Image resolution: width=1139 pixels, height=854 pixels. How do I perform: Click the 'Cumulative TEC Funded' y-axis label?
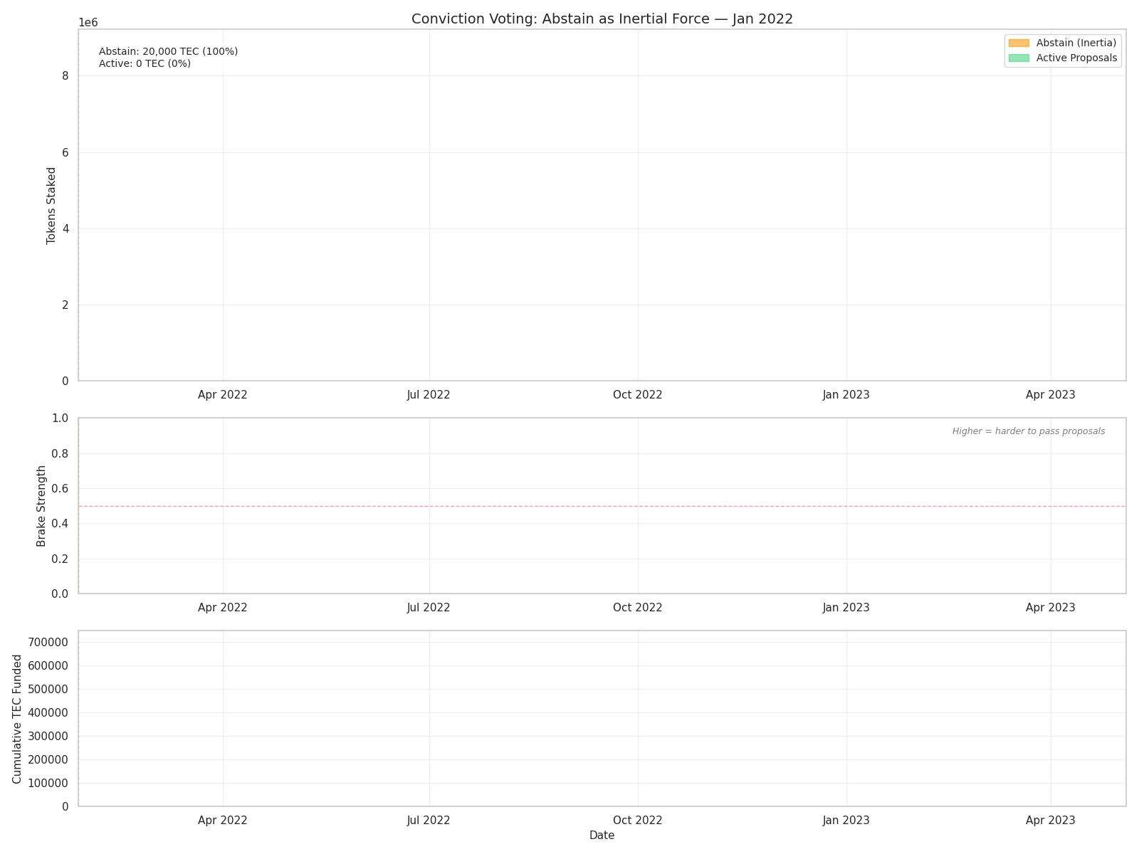[17, 719]
